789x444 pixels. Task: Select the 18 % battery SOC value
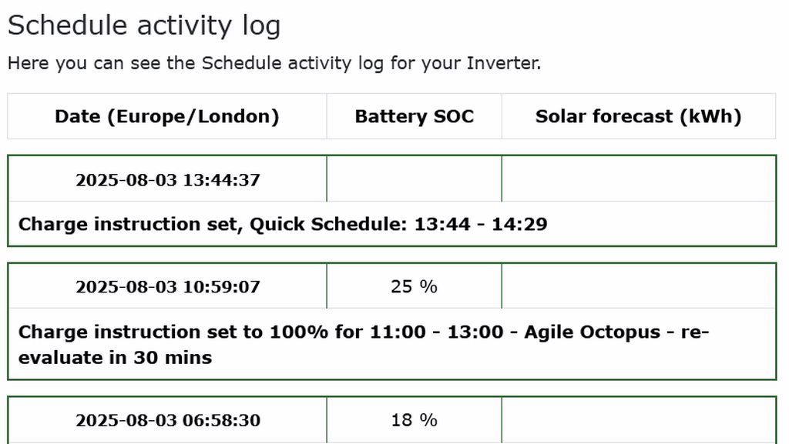pyautogui.click(x=414, y=420)
